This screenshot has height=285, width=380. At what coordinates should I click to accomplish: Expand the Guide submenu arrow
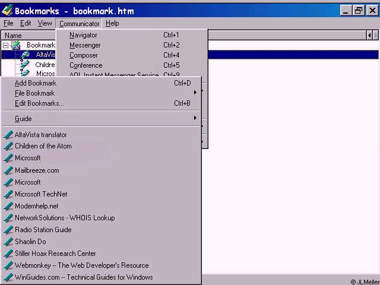pyautogui.click(x=195, y=118)
